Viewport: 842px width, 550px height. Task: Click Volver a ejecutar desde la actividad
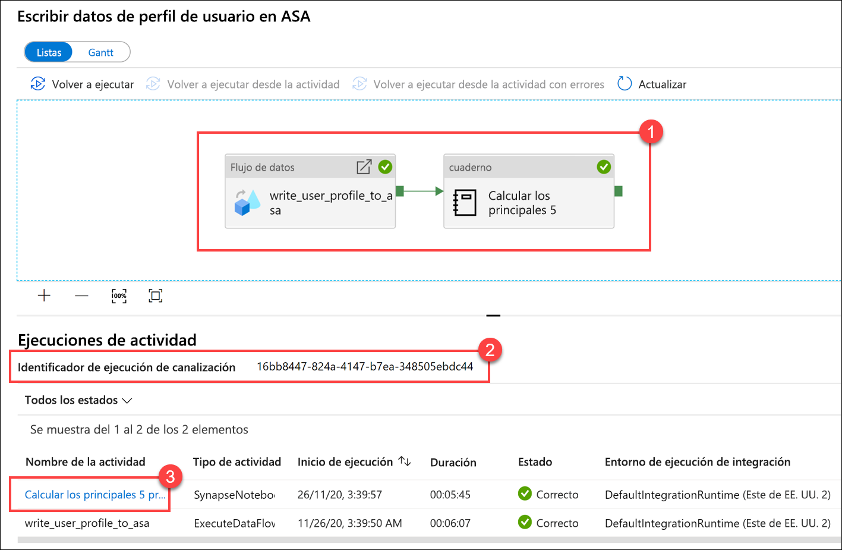click(x=243, y=84)
